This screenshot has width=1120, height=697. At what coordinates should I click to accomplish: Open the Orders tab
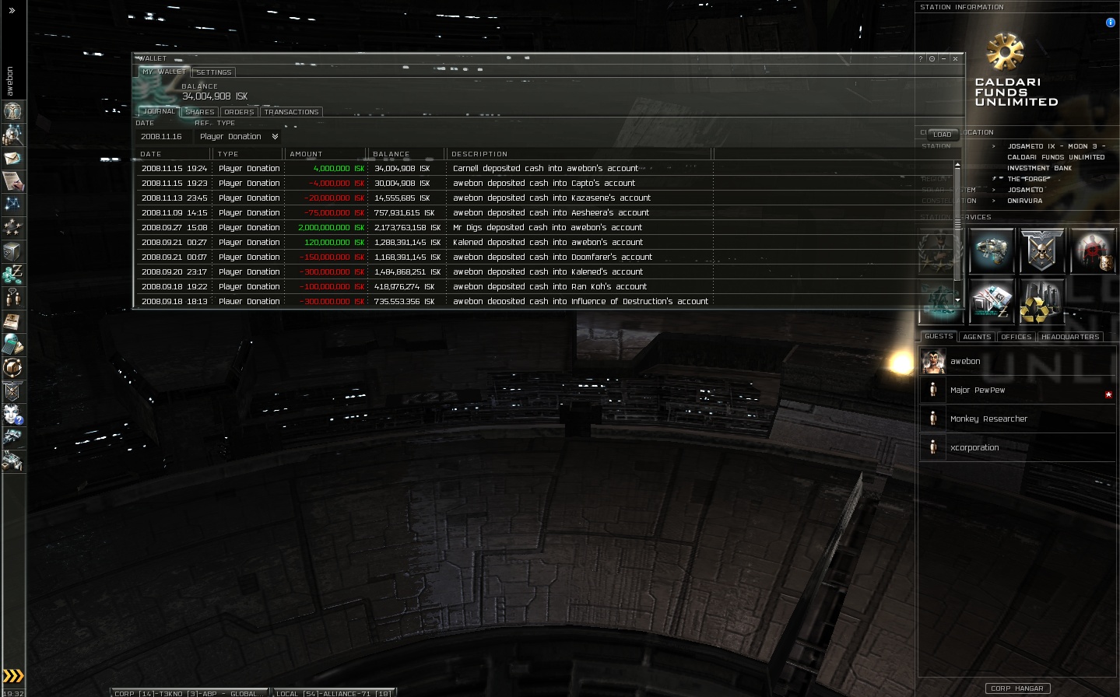pyautogui.click(x=239, y=112)
